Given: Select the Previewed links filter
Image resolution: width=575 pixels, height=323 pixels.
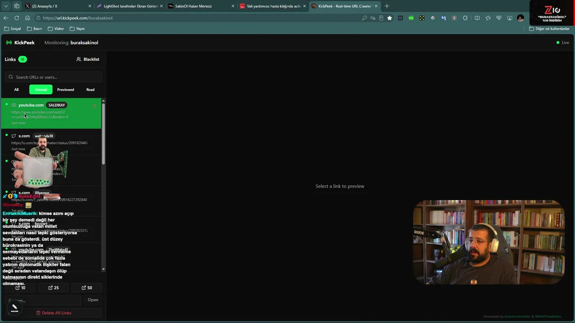Looking at the screenshot, I should click(66, 90).
